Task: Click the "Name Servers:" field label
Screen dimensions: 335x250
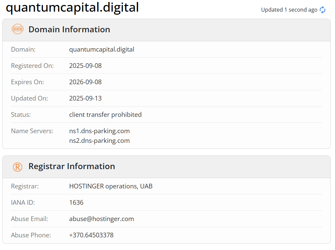Action: 32,131
